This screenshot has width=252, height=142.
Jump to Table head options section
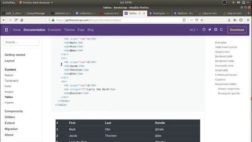coord(226,47)
